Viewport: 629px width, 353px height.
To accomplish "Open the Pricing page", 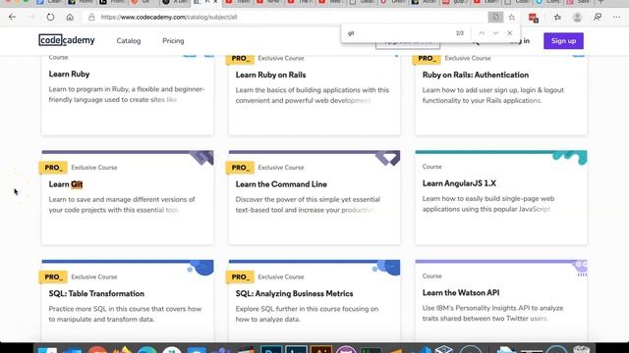I will click(173, 41).
